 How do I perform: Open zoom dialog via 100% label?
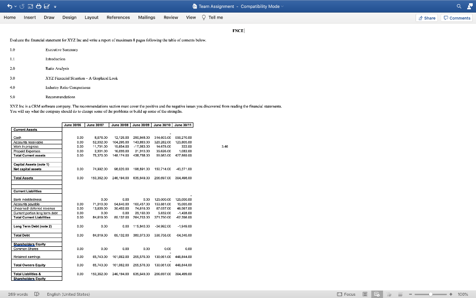(463, 294)
